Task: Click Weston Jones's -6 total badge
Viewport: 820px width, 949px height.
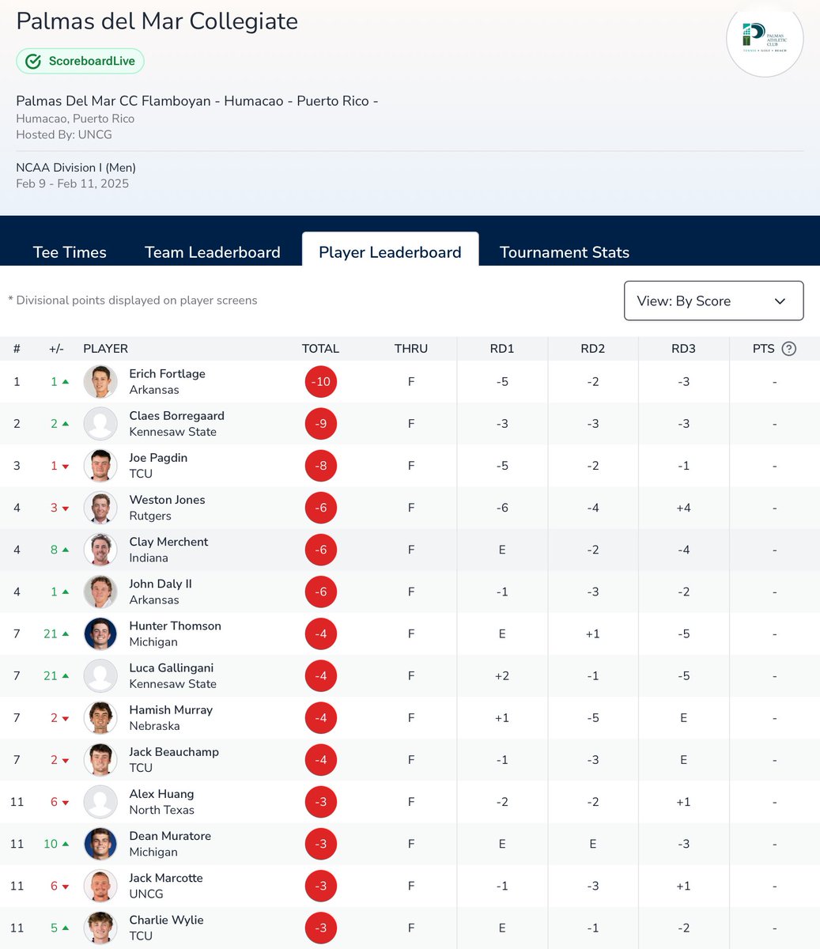Action: (321, 508)
